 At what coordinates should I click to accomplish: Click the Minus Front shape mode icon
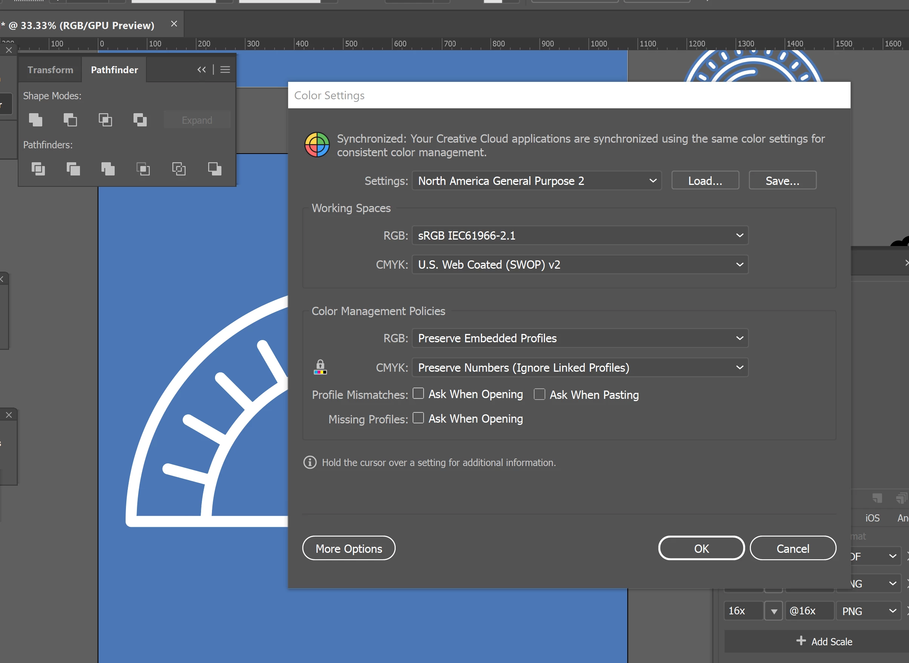coord(70,120)
